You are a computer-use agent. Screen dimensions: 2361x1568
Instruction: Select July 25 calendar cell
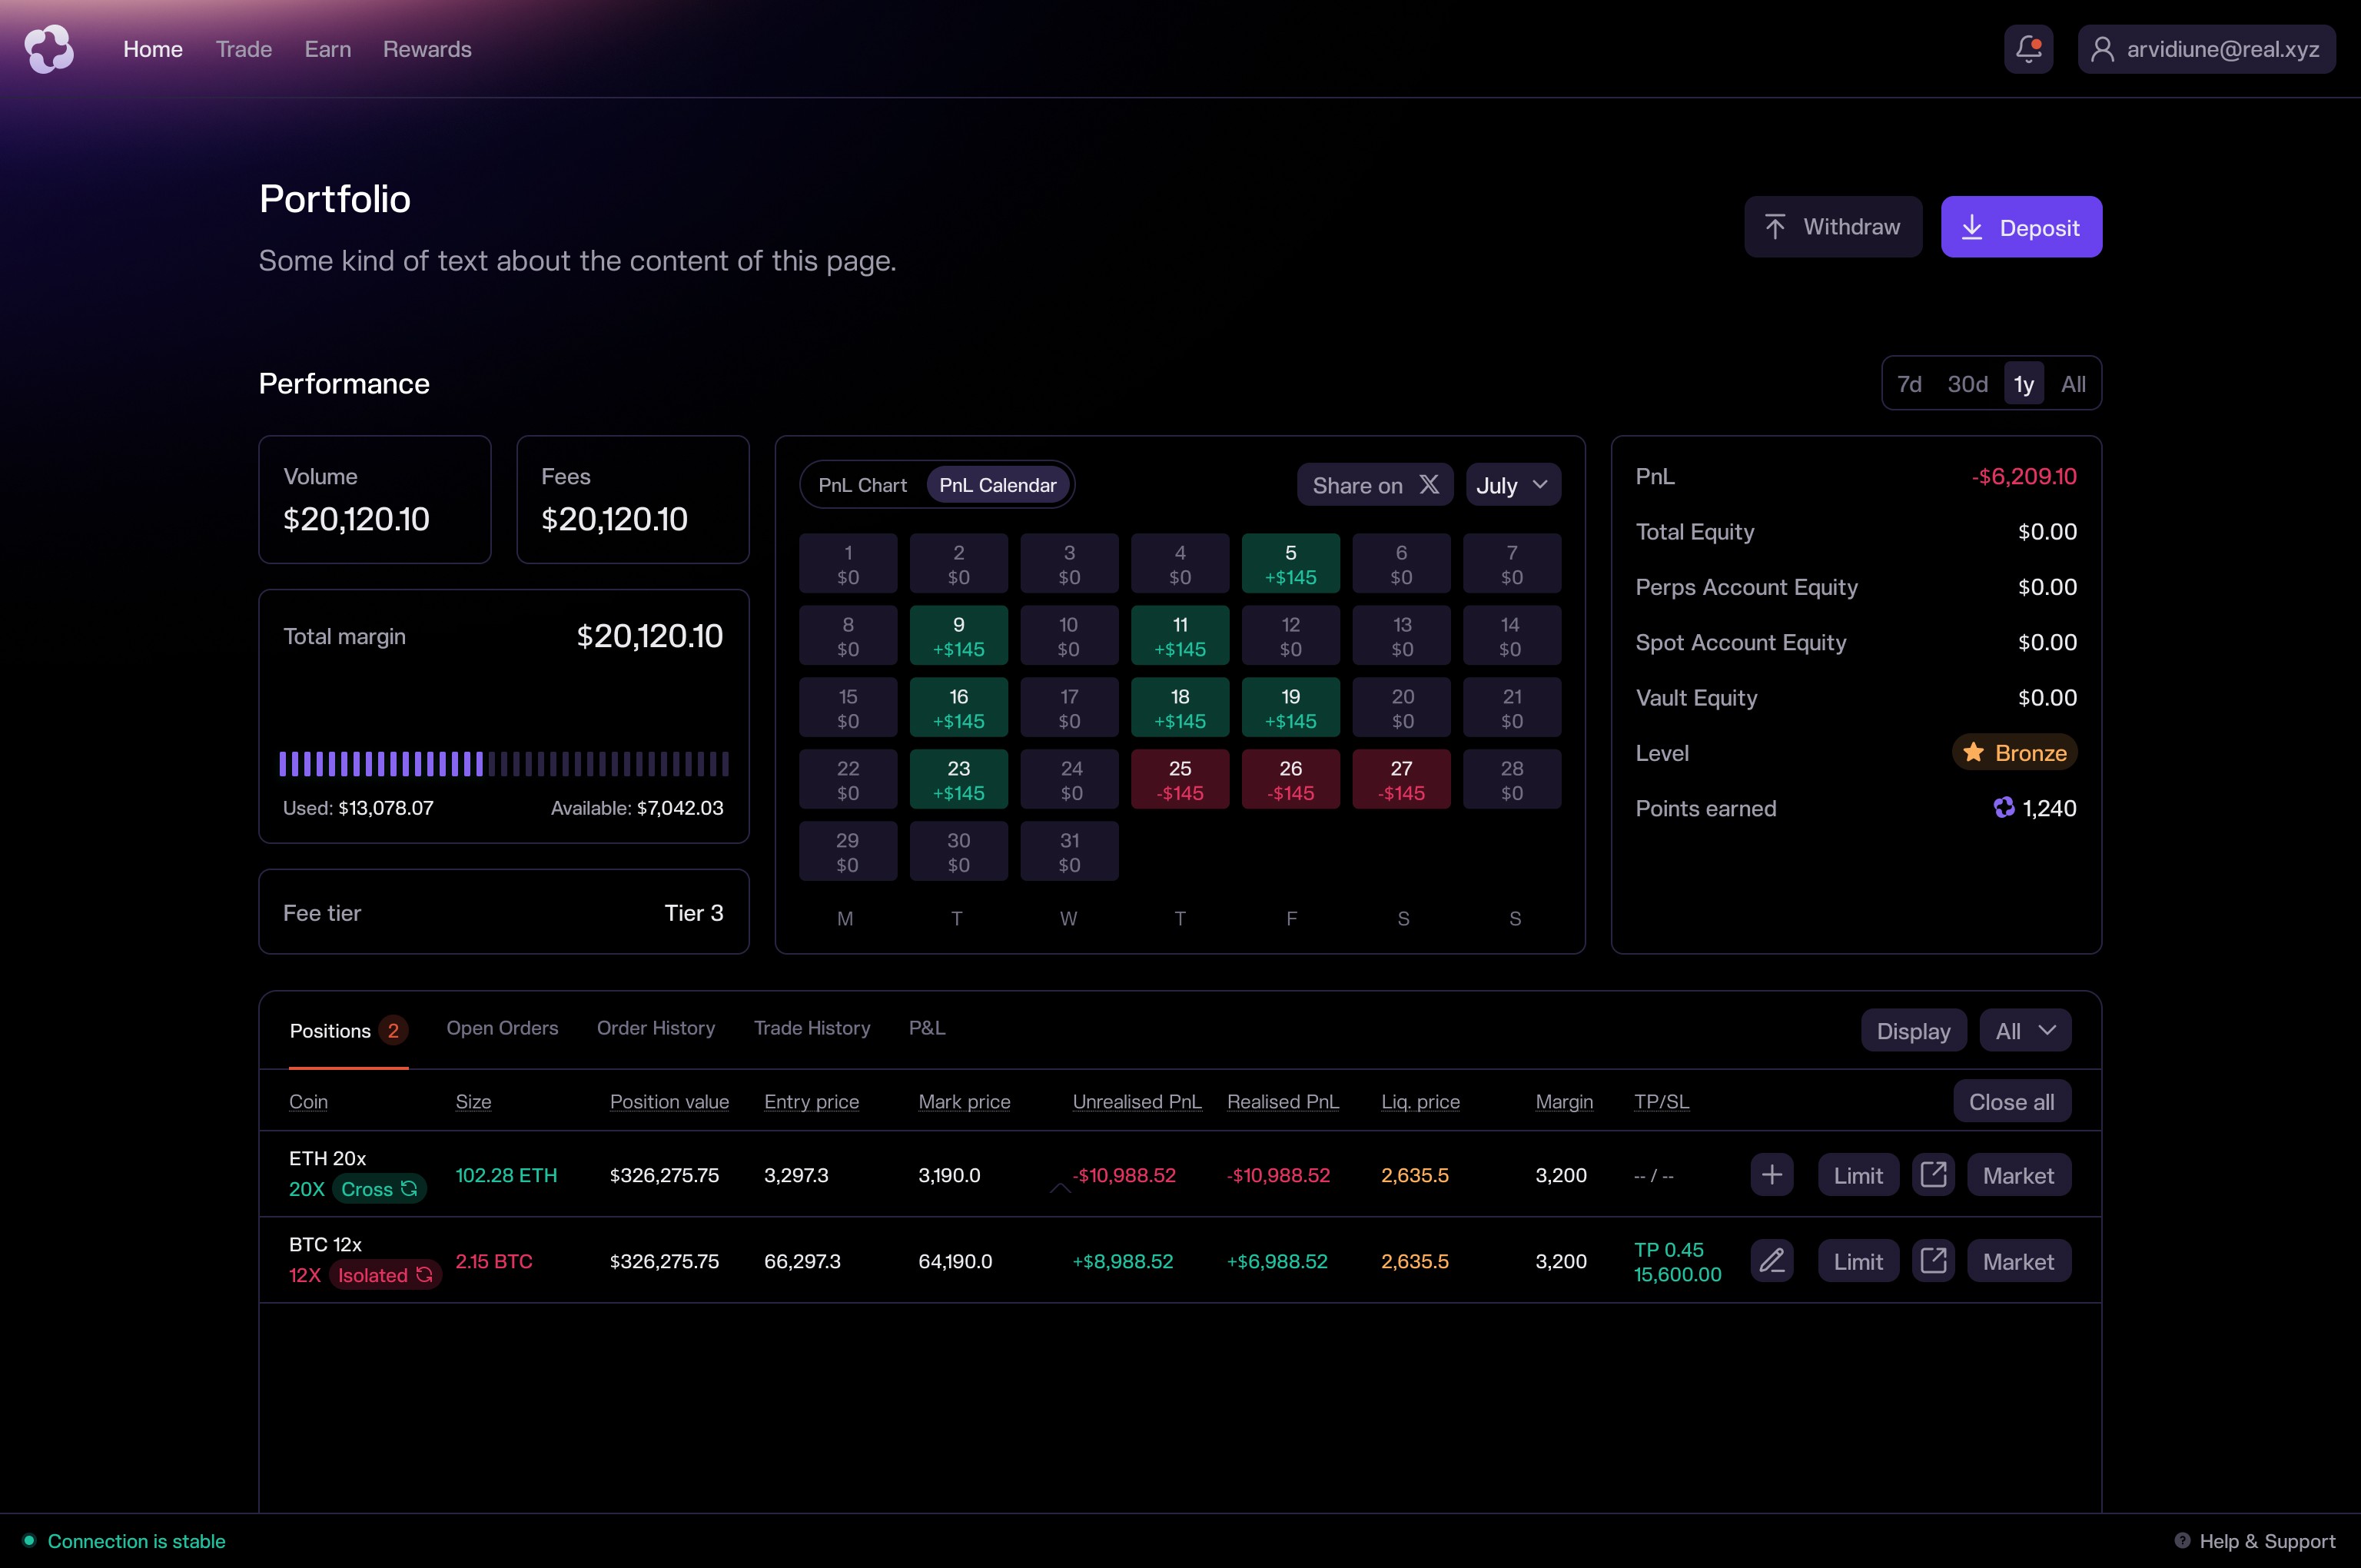pyautogui.click(x=1180, y=780)
